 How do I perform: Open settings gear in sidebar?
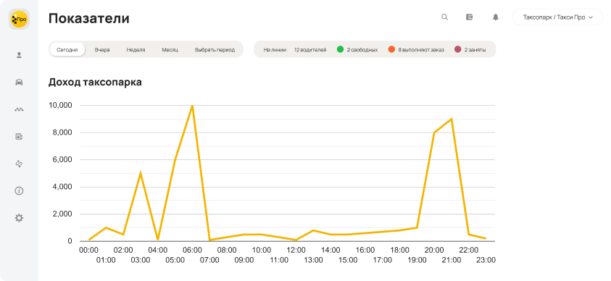point(19,218)
